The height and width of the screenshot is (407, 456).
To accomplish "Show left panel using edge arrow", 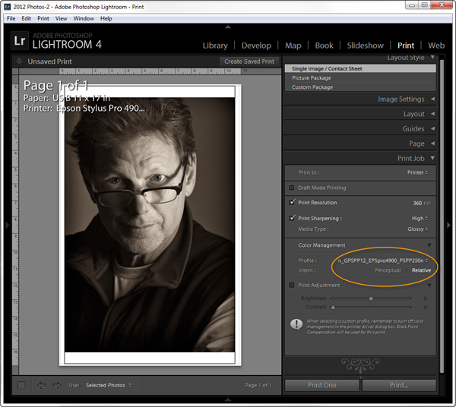I will (x=6, y=225).
